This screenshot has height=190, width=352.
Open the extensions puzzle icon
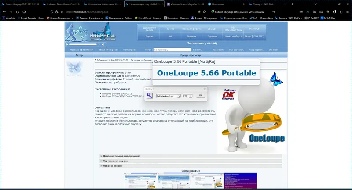click(x=341, y=12)
